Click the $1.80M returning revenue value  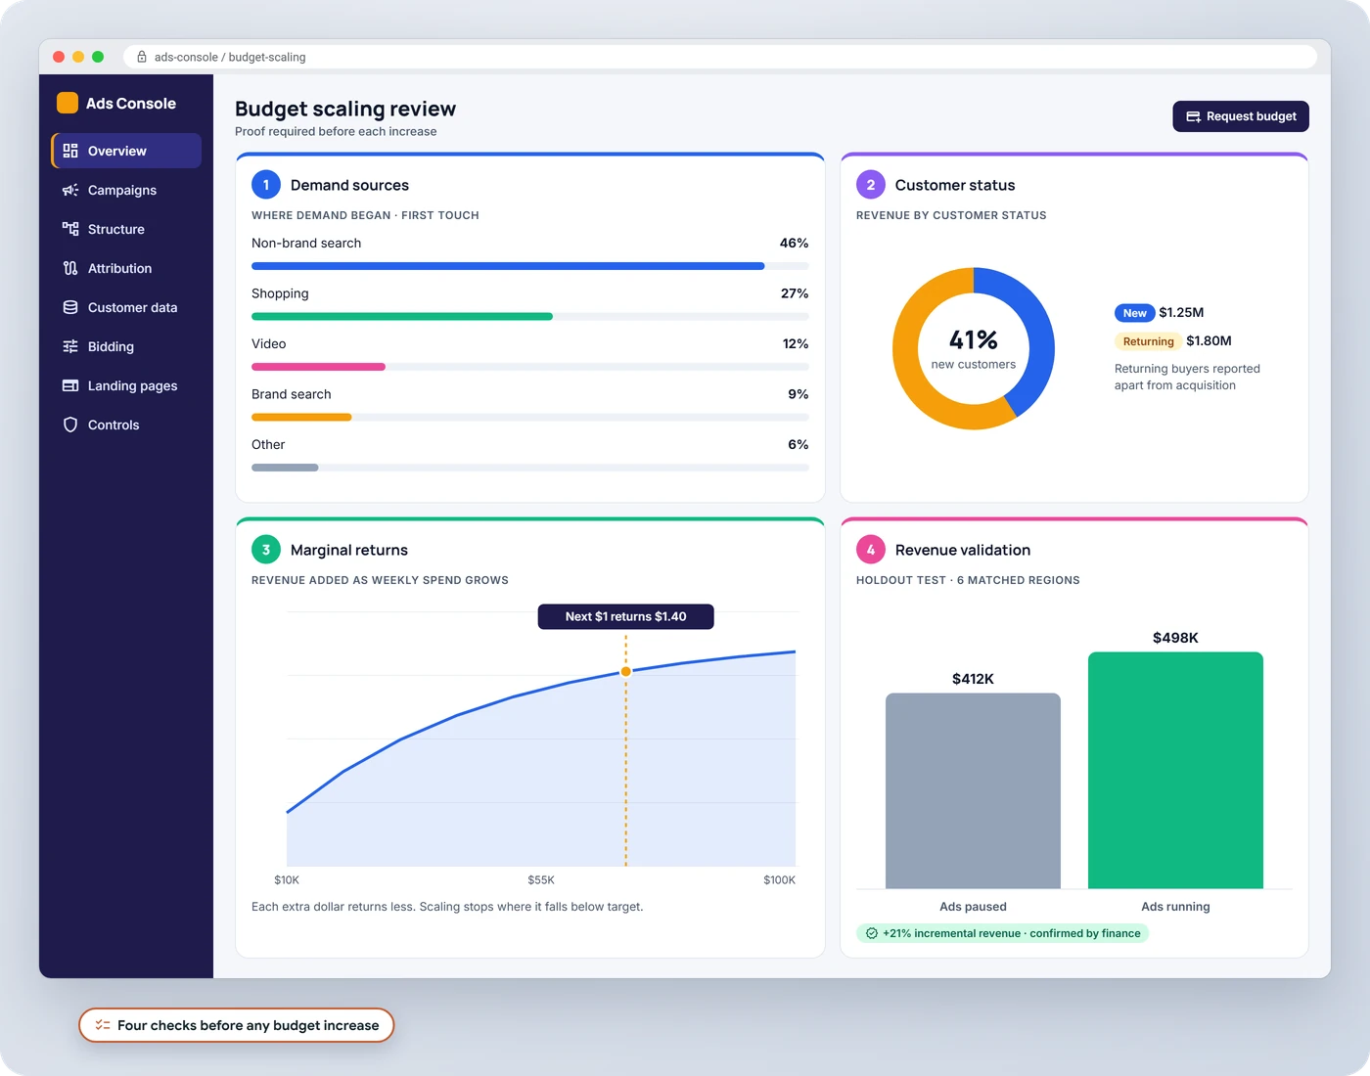(x=1210, y=341)
